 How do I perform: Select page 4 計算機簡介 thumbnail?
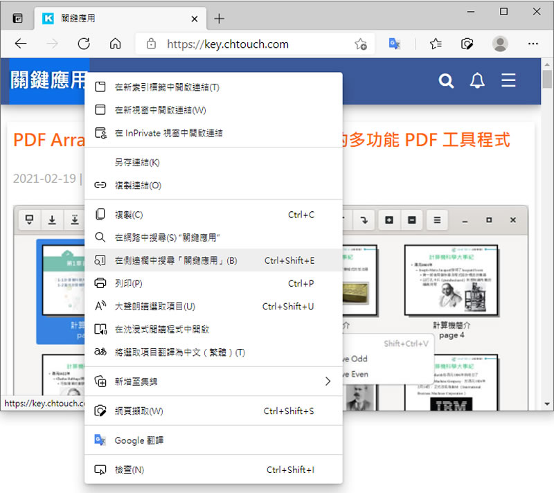(x=452, y=280)
